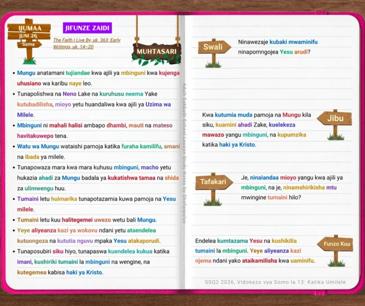Click the purple JIFUNZE ZAIDI label

[x=87, y=28]
